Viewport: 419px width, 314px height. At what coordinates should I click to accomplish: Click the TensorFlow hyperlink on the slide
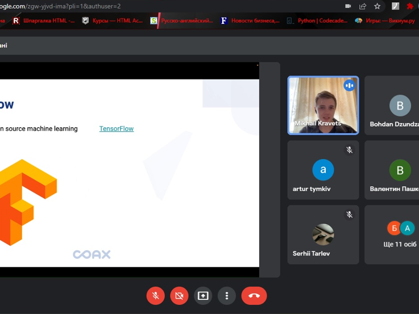[x=117, y=129]
